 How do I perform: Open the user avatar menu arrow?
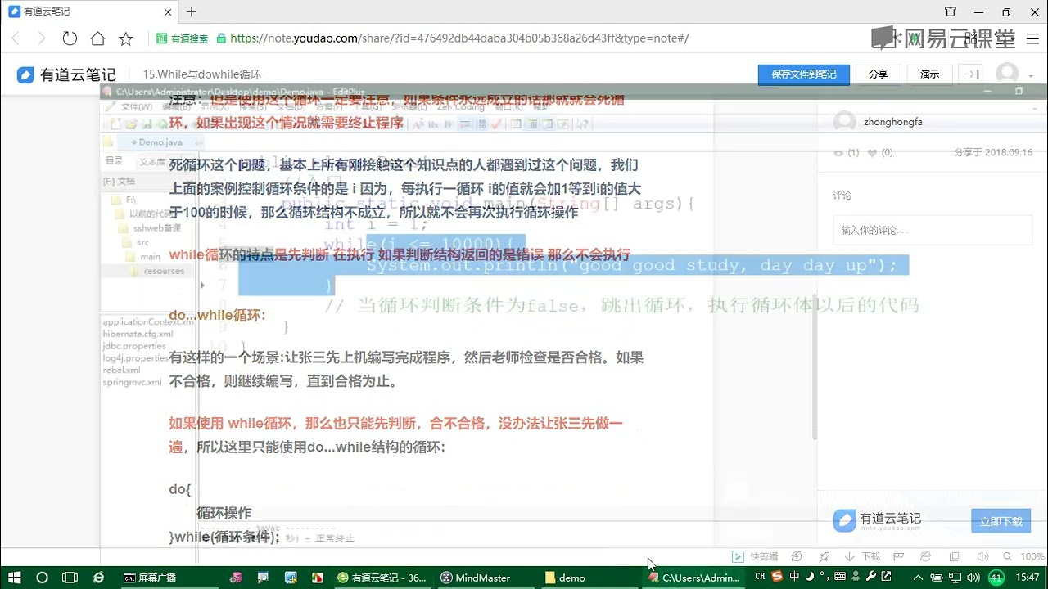click(1030, 76)
